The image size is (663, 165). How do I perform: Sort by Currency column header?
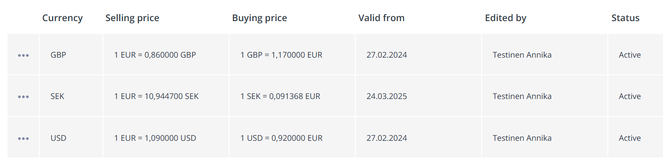pyautogui.click(x=62, y=18)
